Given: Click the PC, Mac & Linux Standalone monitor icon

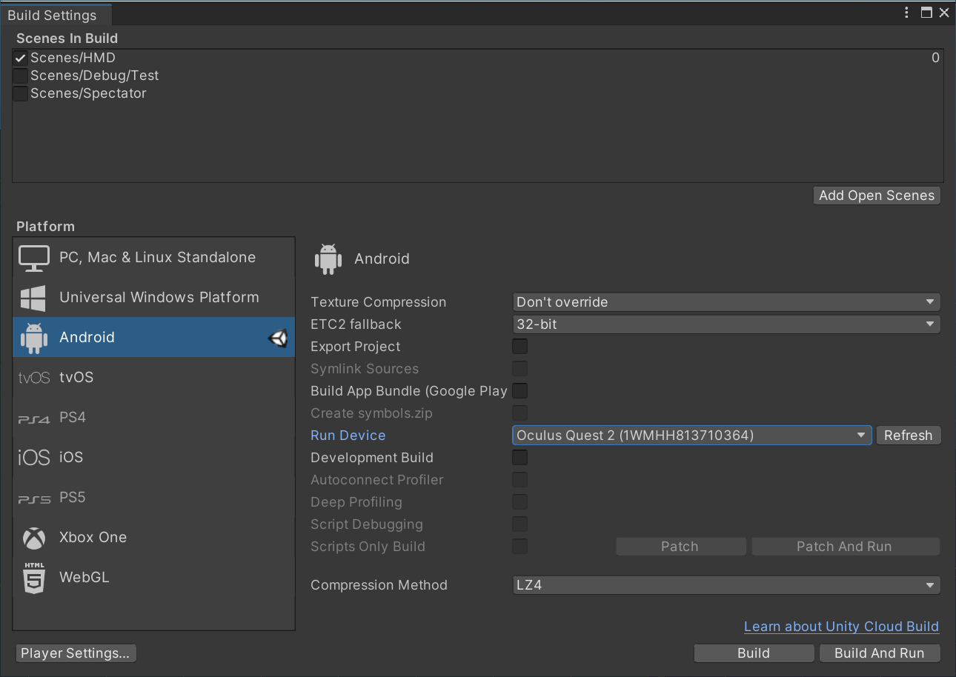Looking at the screenshot, I should (34, 258).
